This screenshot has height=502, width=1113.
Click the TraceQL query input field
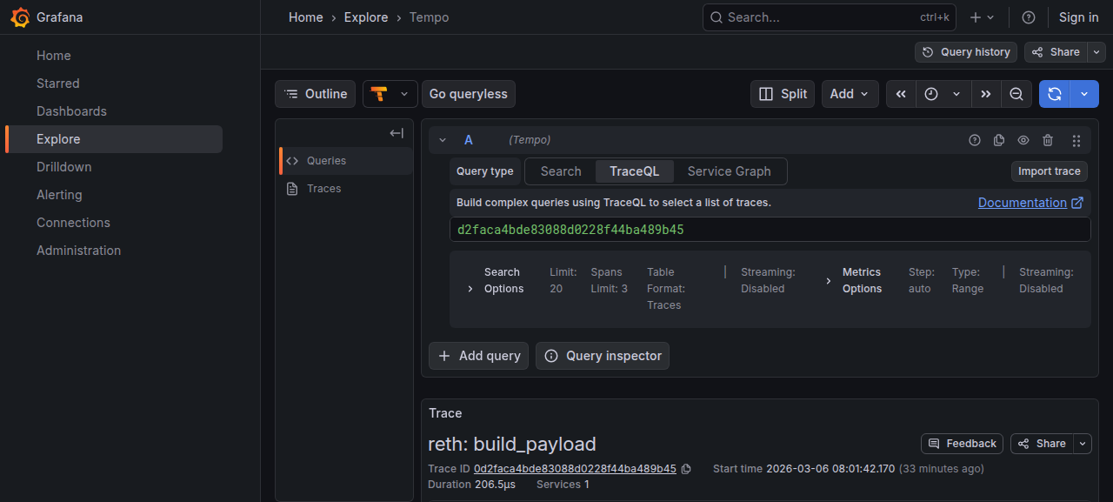click(x=770, y=230)
